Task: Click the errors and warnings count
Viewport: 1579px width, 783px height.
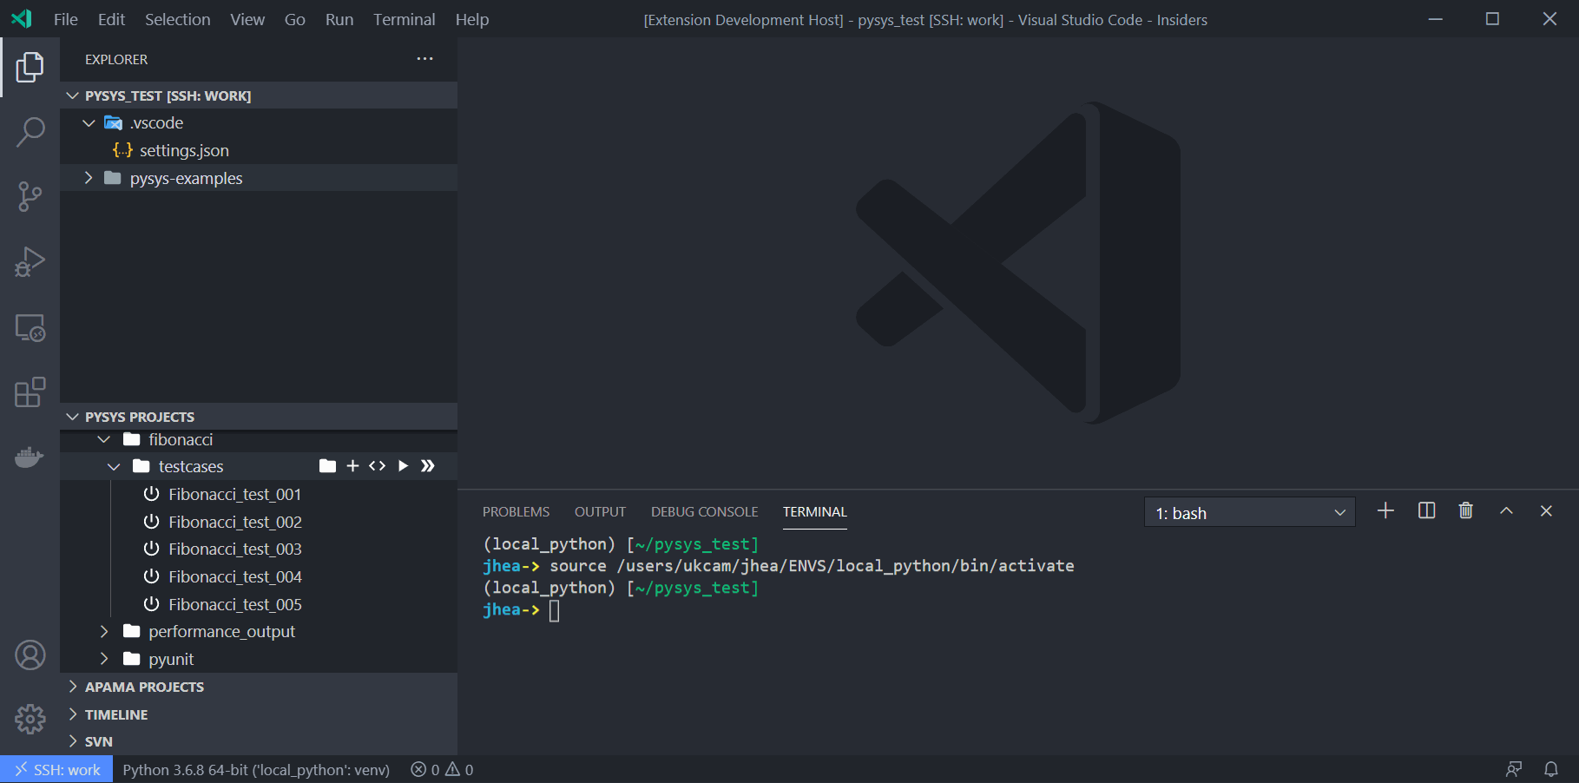Action: tap(442, 769)
